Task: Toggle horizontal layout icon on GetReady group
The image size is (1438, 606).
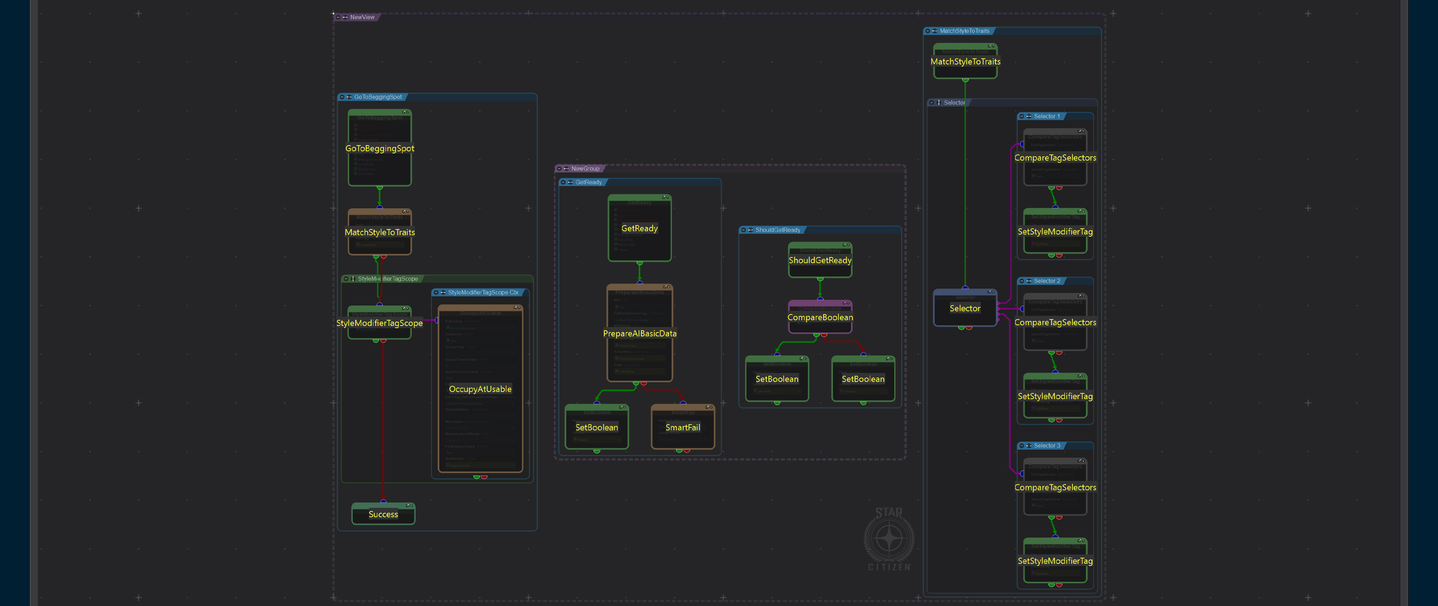Action: [x=570, y=182]
